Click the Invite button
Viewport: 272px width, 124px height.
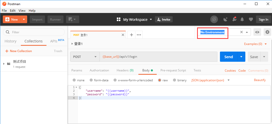164,20
